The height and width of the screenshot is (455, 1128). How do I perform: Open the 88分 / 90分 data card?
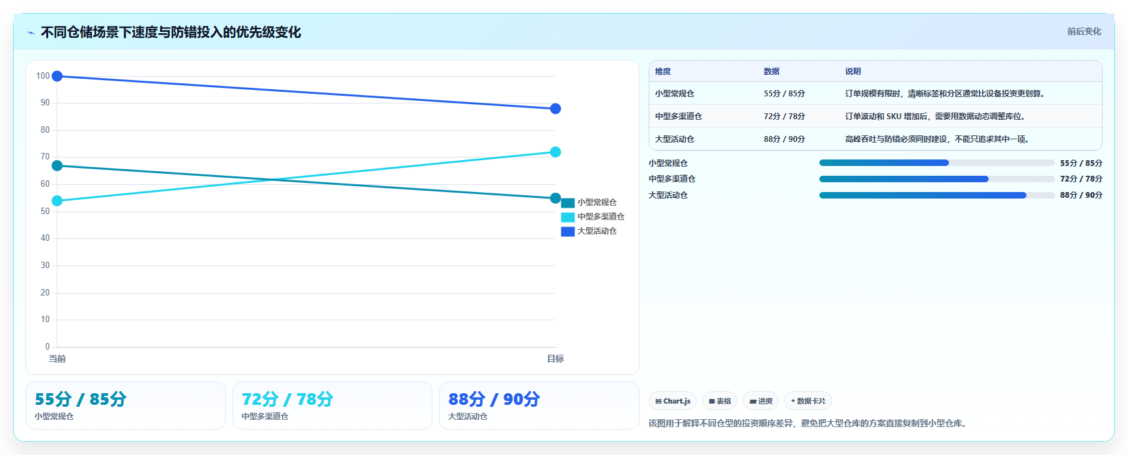(x=539, y=406)
